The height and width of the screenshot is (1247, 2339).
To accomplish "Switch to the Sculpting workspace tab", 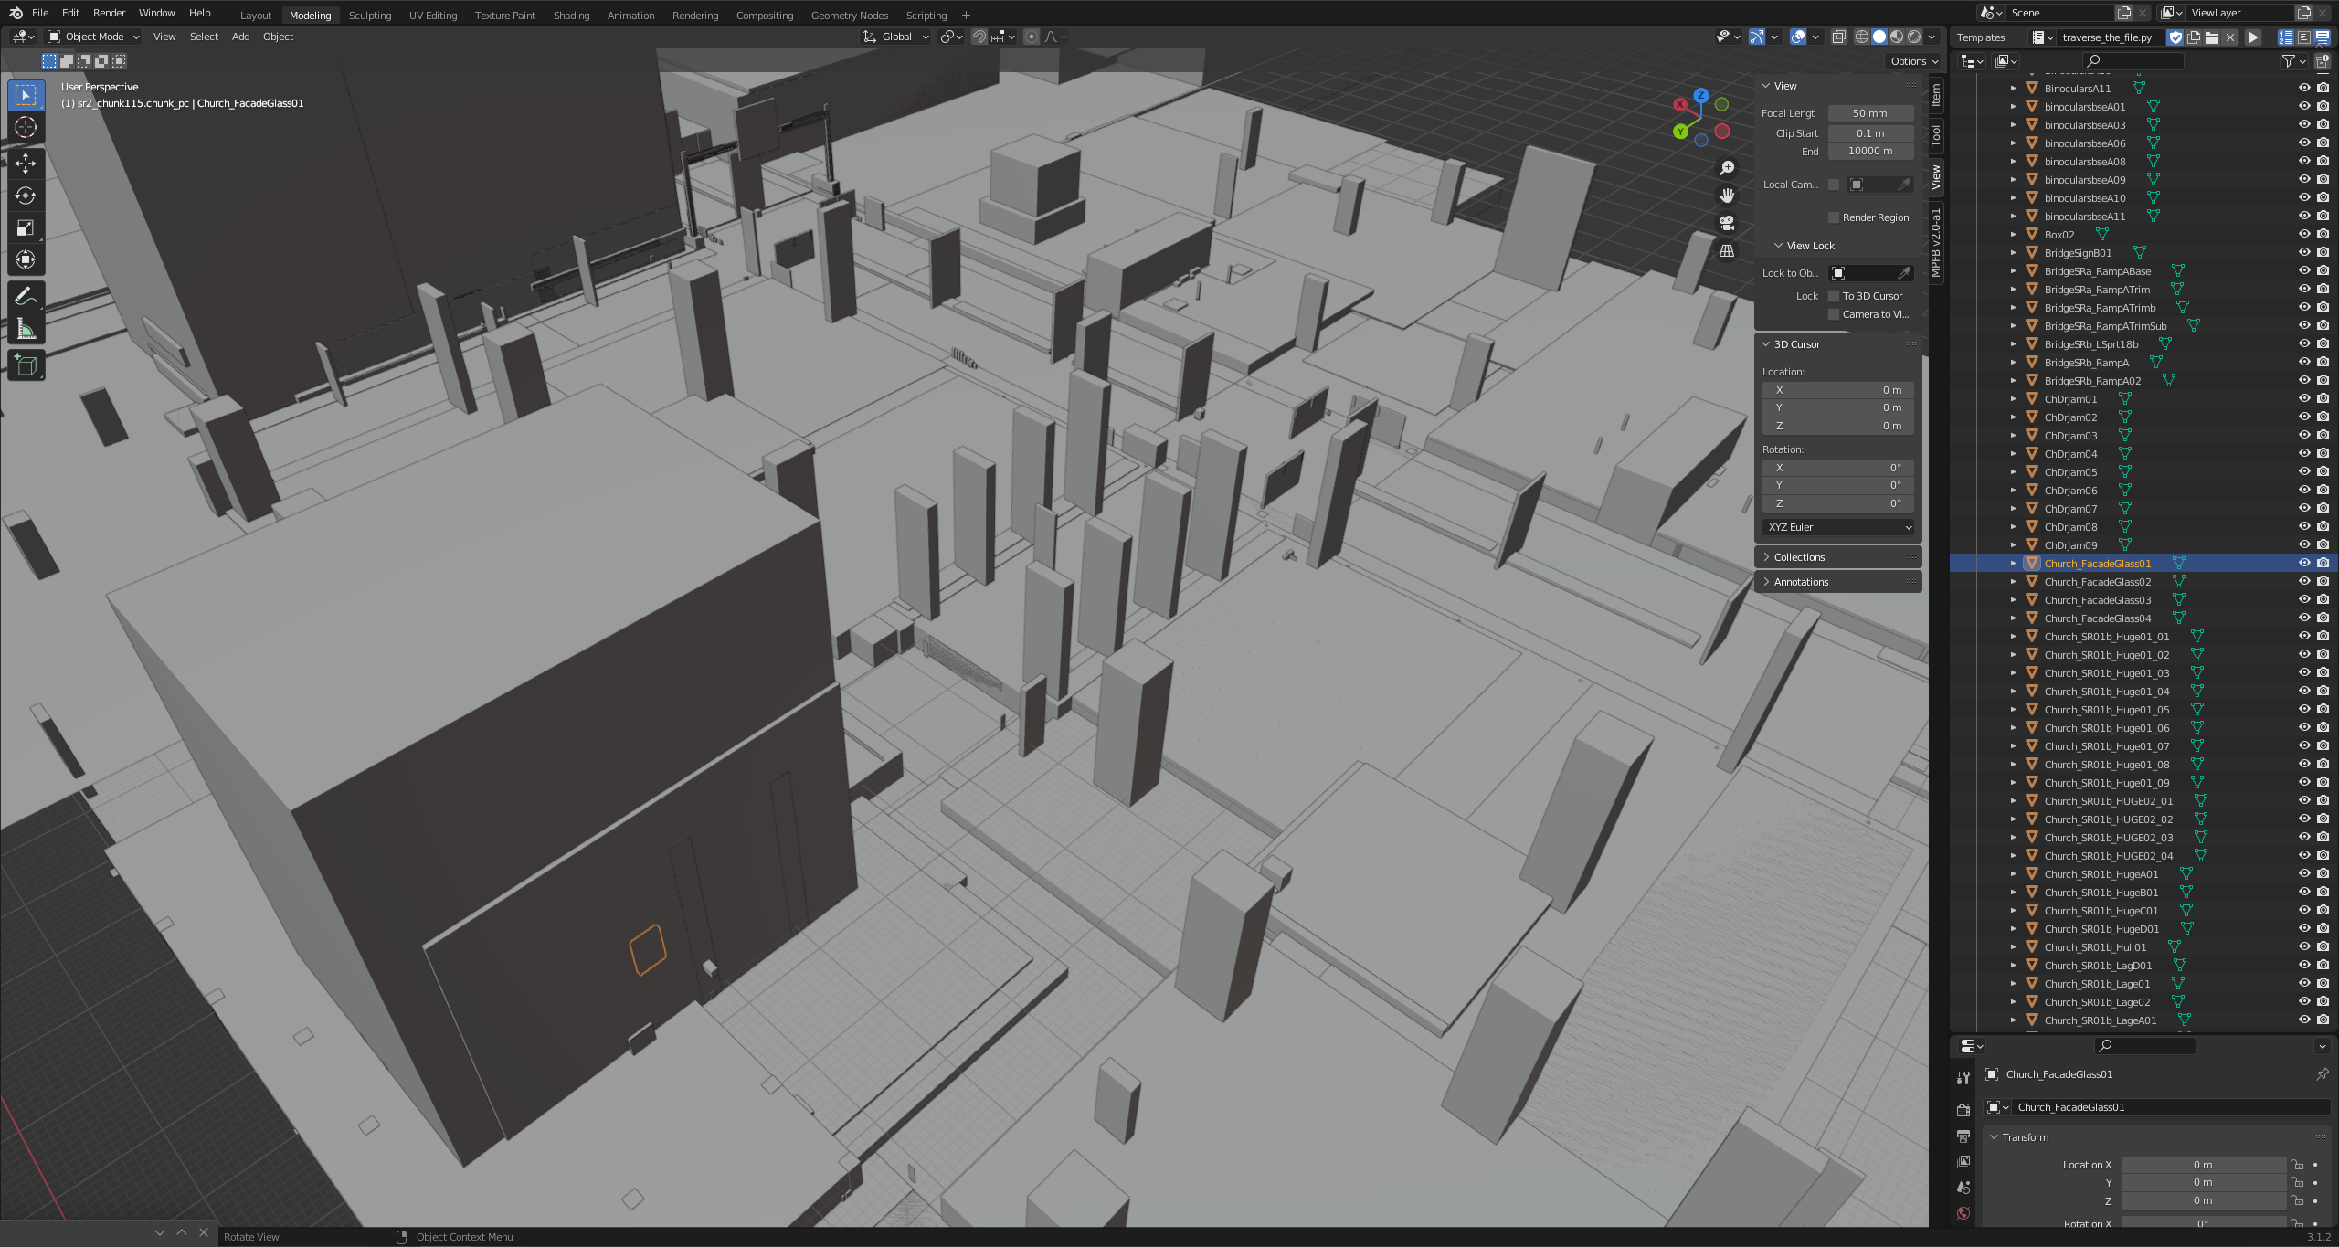I will pos(369,16).
